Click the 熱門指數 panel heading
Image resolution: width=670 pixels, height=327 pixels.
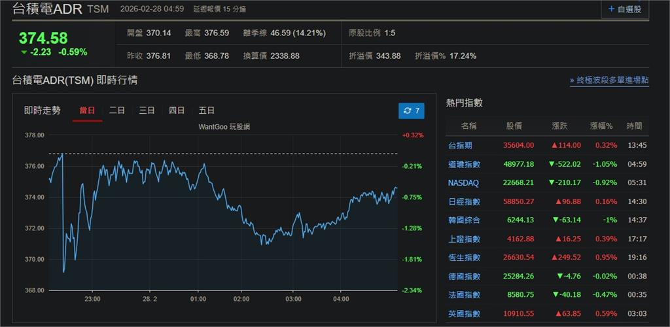[465, 103]
